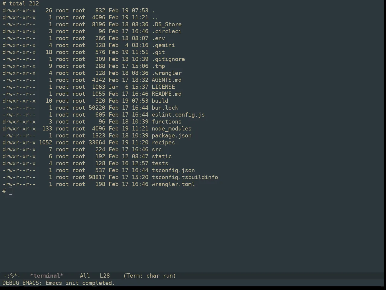Click the -:%*- buffer status indicator
The image size is (386, 290).
pos(12,275)
